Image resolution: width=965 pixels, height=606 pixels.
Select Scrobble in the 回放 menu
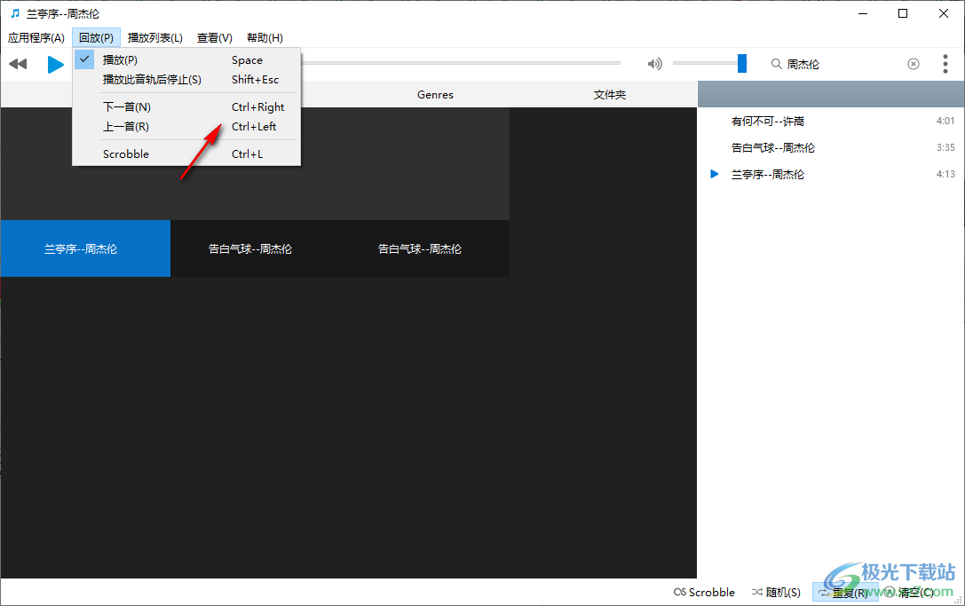[186, 153]
